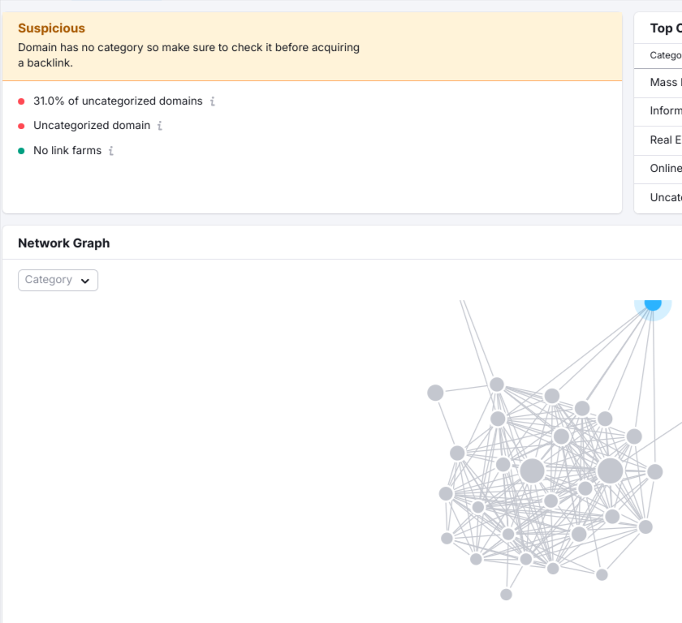This screenshot has height=623, width=682.
Task: Click the Suspicious heading
Action: click(51, 28)
